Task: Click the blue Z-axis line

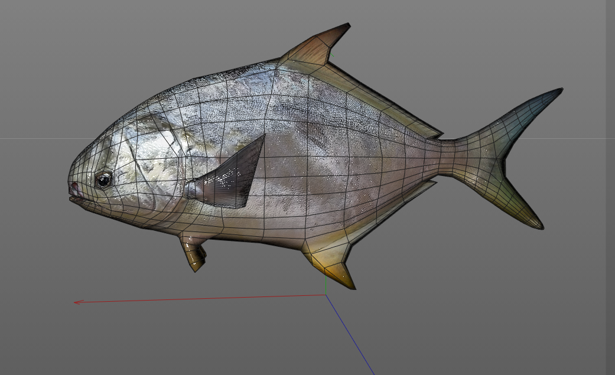Action: [x=350, y=335]
